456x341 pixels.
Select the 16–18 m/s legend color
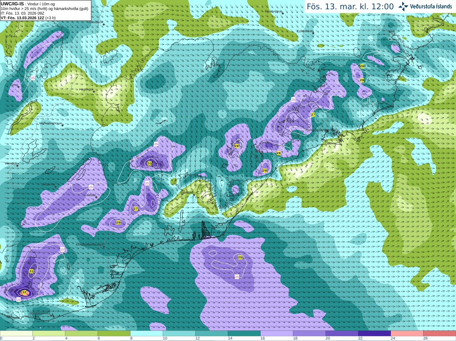tap(277, 334)
